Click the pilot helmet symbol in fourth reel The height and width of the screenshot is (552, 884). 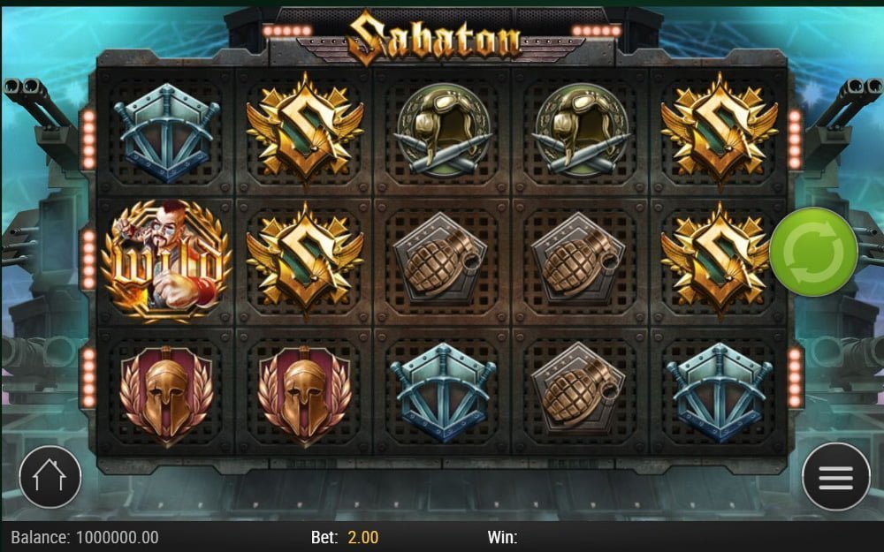(x=582, y=131)
